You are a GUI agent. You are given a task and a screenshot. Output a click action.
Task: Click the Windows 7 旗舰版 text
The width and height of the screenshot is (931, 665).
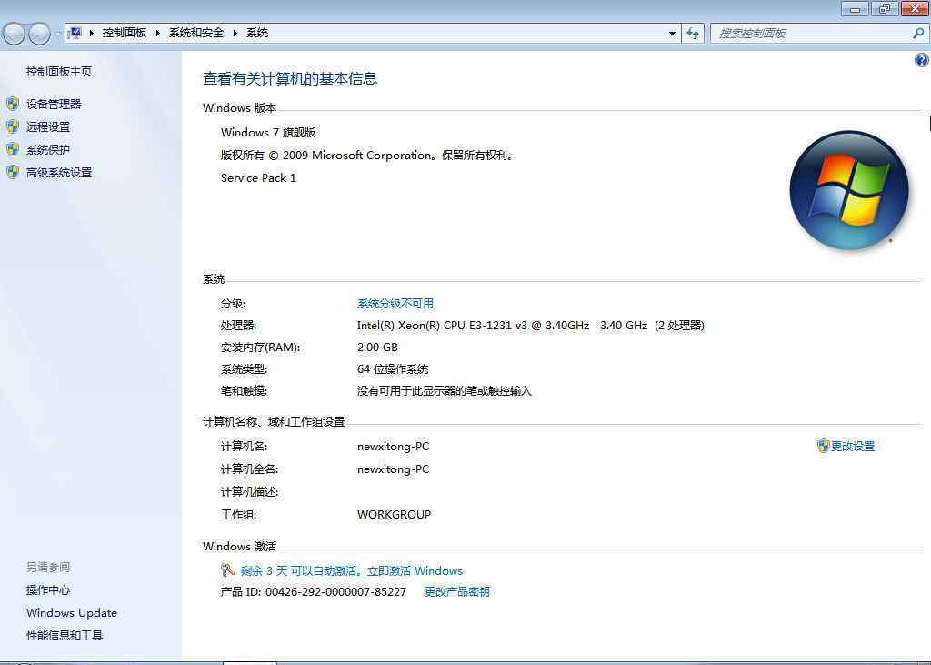coord(268,132)
